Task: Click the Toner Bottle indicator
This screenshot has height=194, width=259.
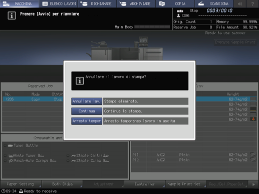Action: point(5,145)
